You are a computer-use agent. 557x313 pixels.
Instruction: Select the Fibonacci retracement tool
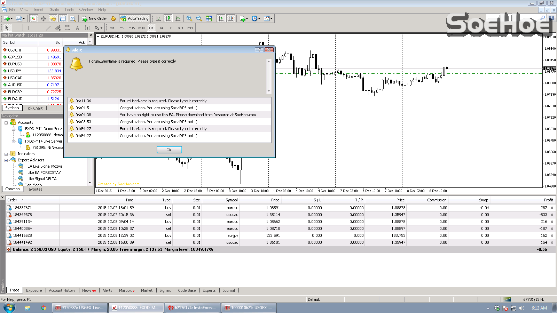pos(68,28)
